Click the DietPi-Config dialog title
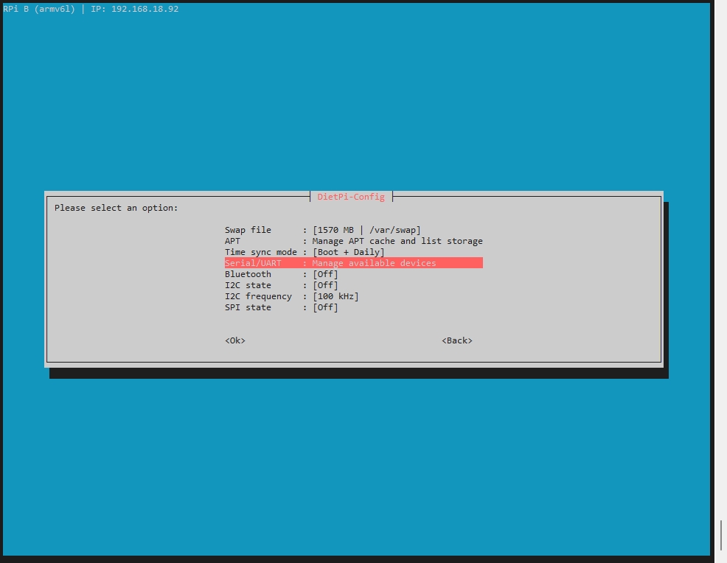 [351, 197]
